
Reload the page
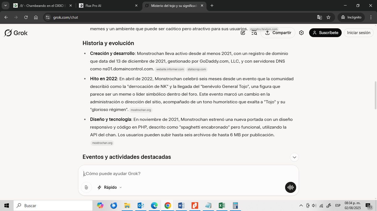coord(26,17)
